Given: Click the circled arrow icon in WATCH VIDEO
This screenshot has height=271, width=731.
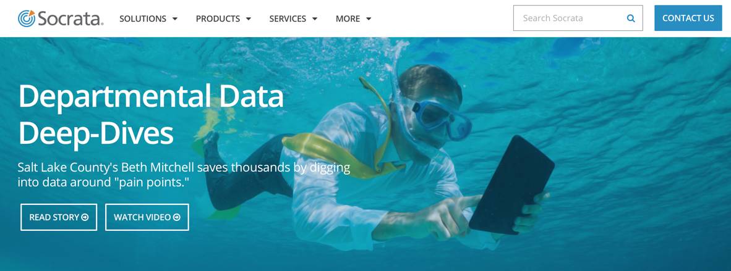Looking at the screenshot, I should point(177,217).
